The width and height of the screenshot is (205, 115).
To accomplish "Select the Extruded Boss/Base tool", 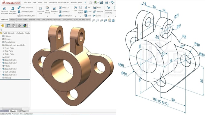I will (x=5, y=11).
